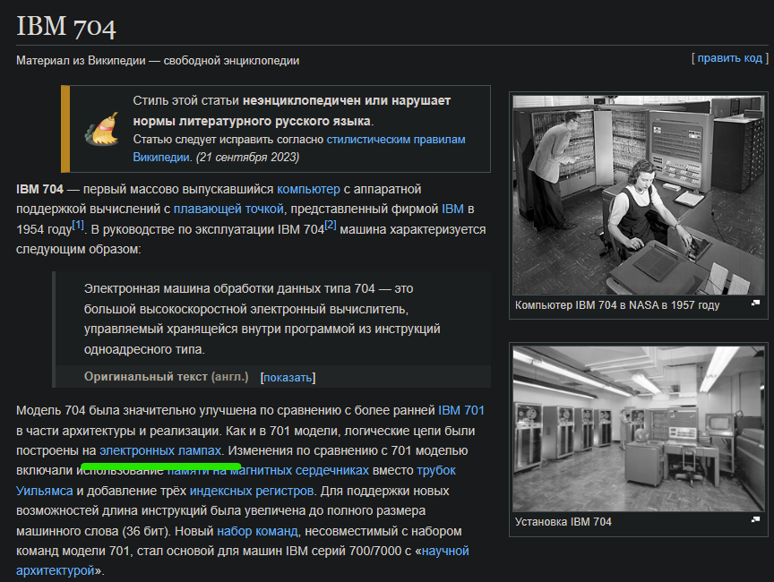Enlarge icon under NASA 1957 photo caption
This screenshot has width=774, height=582.
[x=755, y=303]
